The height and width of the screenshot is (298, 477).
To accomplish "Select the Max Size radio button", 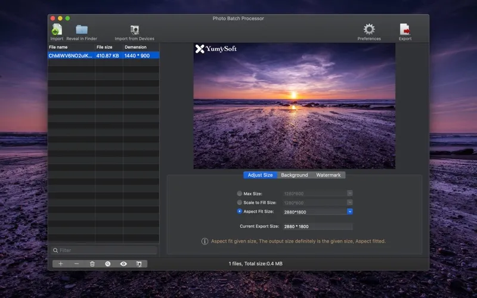I will pyautogui.click(x=240, y=194).
